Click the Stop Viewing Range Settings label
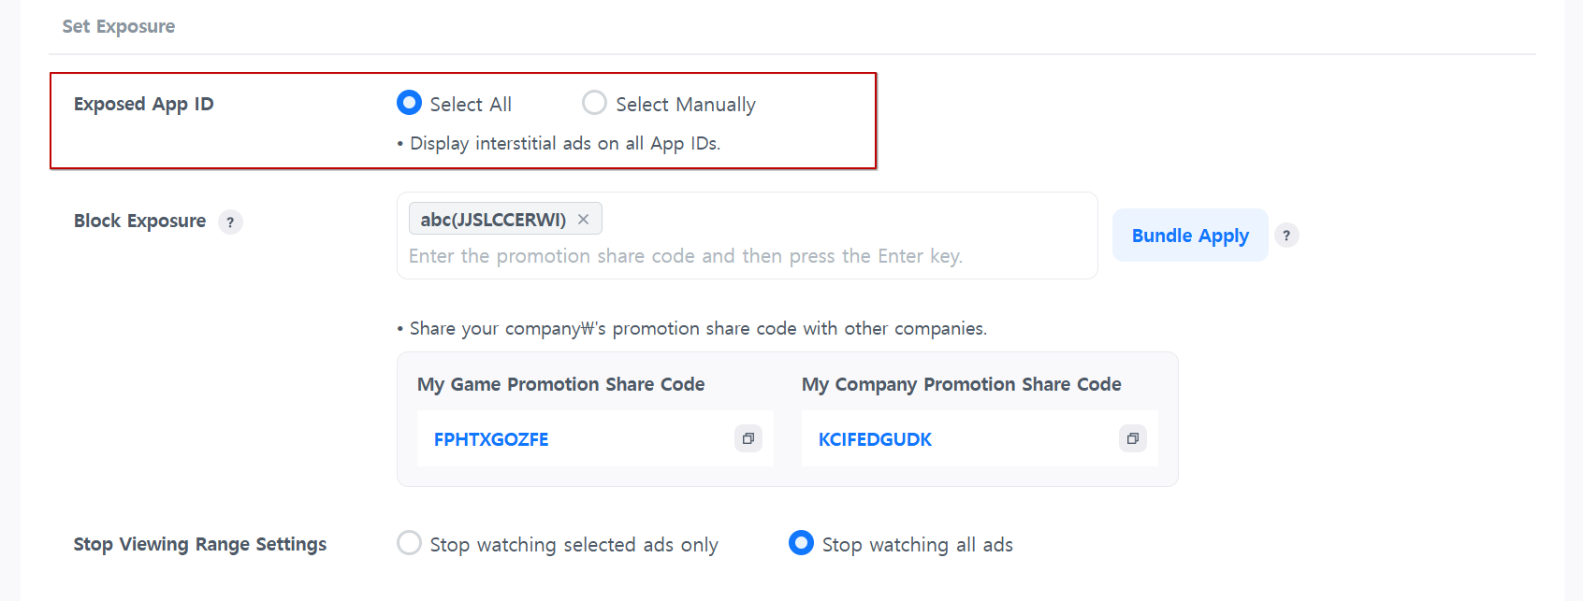1583x601 pixels. click(200, 544)
